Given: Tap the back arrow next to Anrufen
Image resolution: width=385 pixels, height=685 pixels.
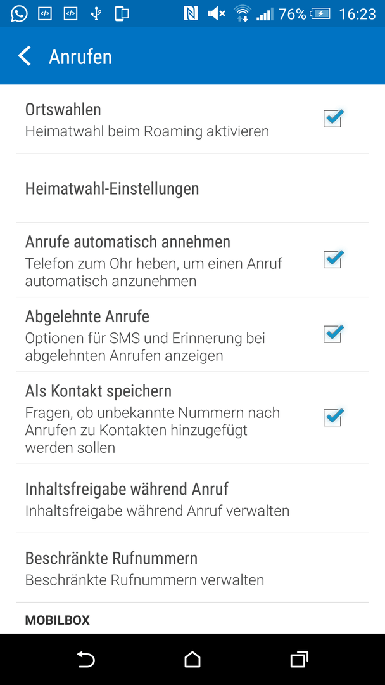Looking at the screenshot, I should point(25,57).
